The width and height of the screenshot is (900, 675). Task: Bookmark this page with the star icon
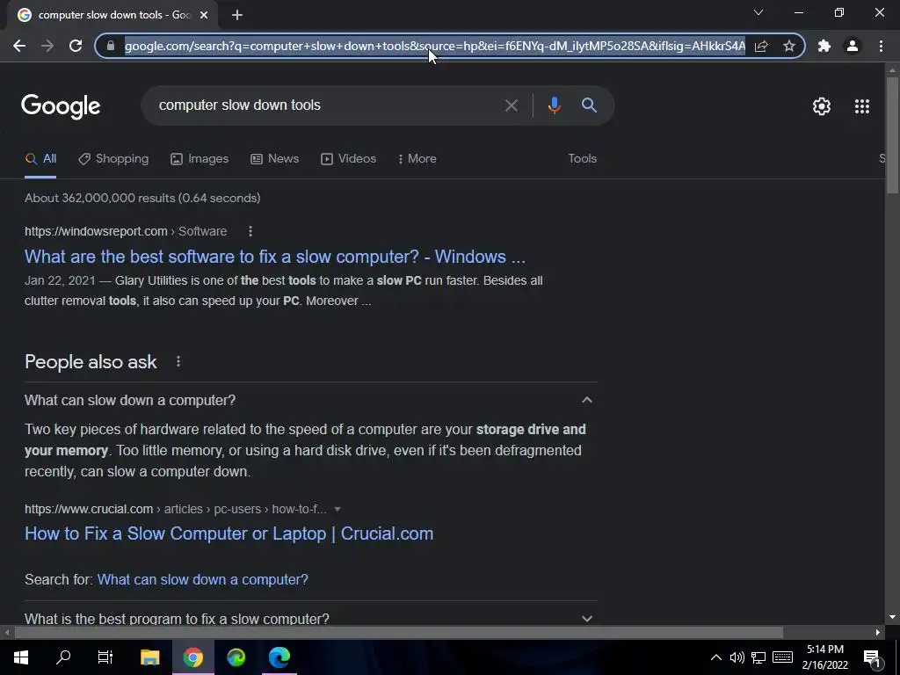[x=789, y=46]
